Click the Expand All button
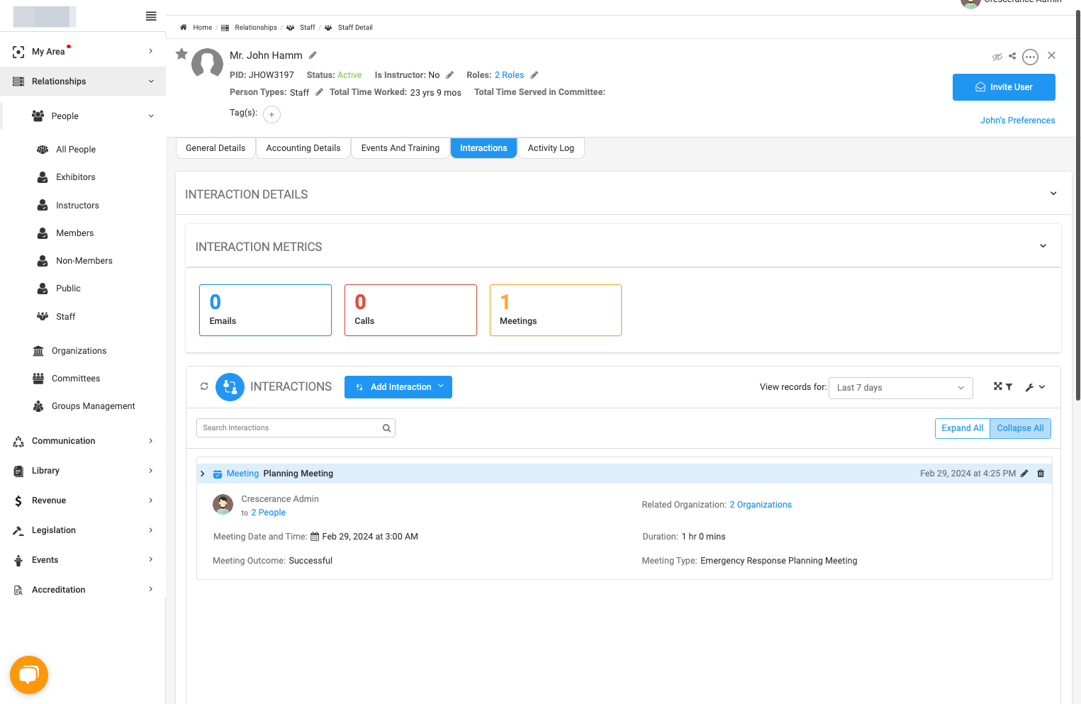Screen dimensions: 1081x704 coord(962,428)
